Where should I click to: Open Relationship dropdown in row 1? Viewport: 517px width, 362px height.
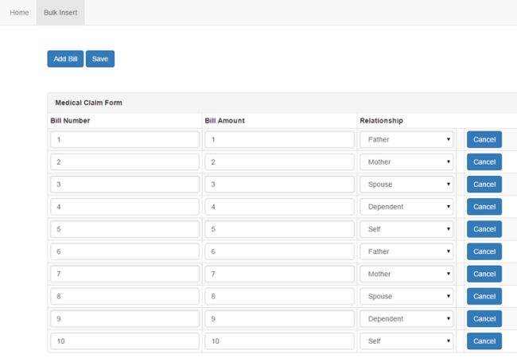(x=406, y=140)
